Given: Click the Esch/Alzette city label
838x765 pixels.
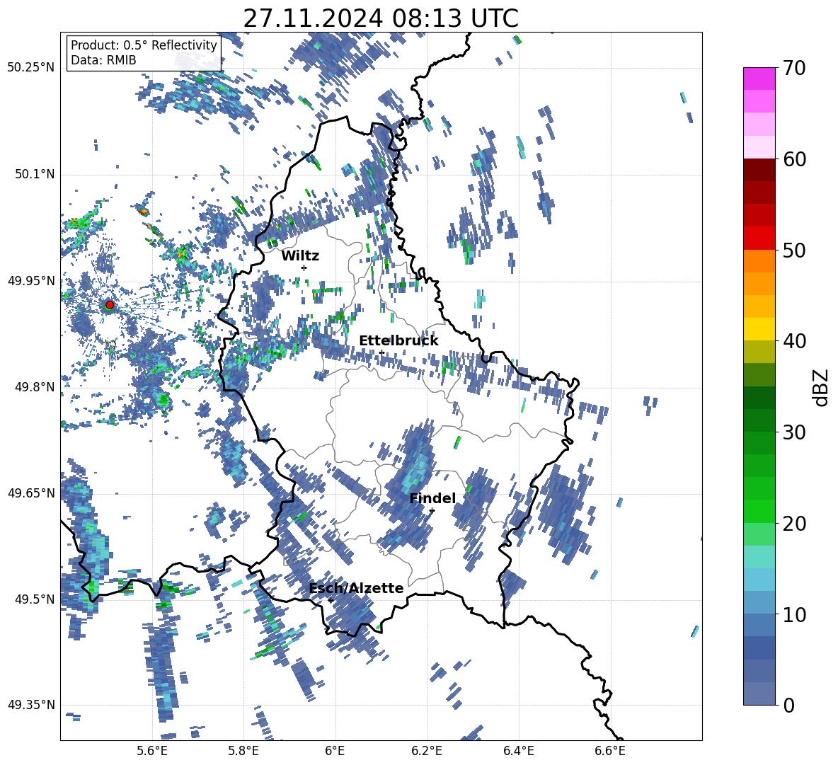Looking at the screenshot, I should (357, 588).
